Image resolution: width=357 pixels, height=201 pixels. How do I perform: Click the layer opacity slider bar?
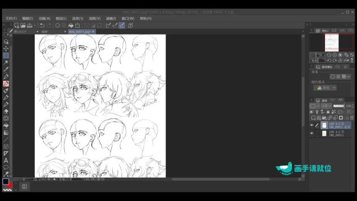point(339,106)
